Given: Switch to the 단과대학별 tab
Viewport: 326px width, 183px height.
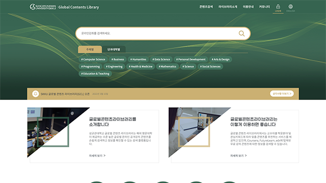Looking at the screenshot, I should (x=114, y=49).
